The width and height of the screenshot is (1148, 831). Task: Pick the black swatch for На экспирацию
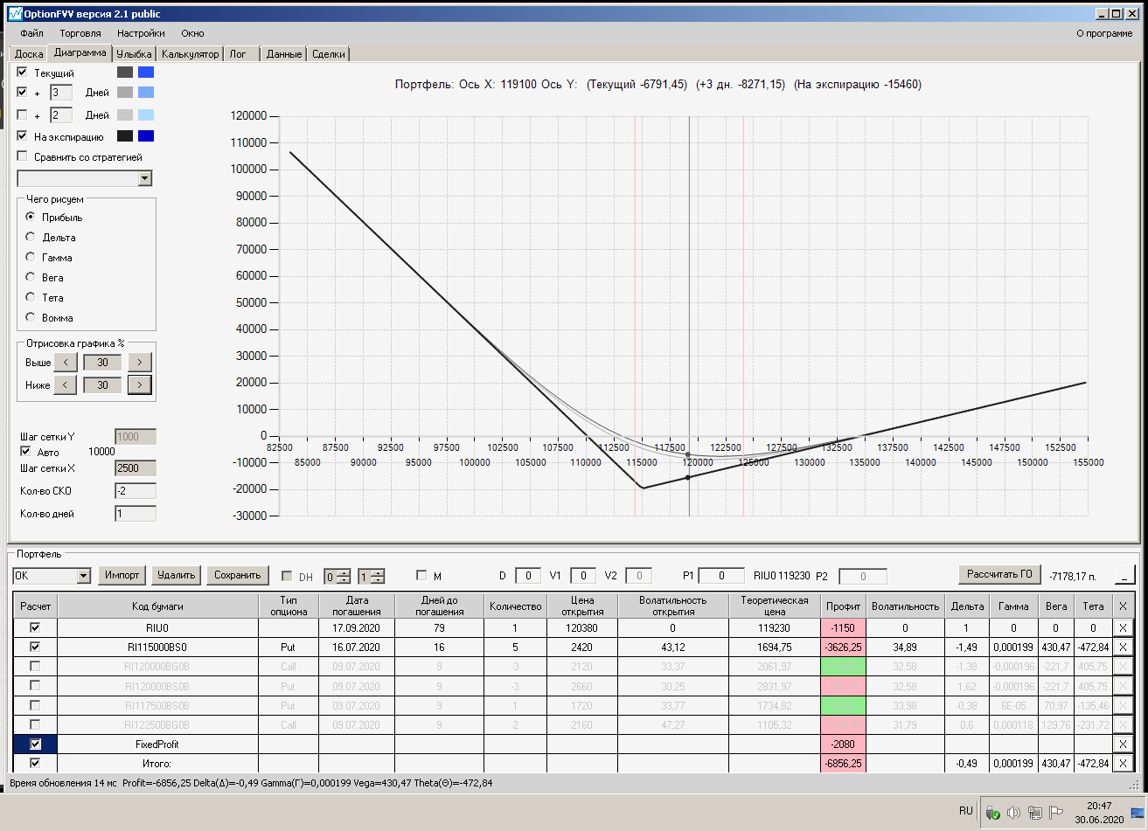pos(125,136)
